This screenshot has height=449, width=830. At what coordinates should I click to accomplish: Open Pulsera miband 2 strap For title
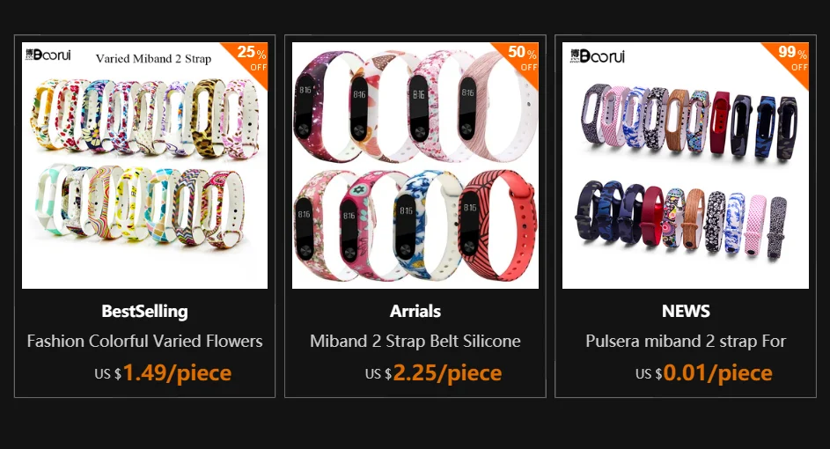(x=686, y=341)
